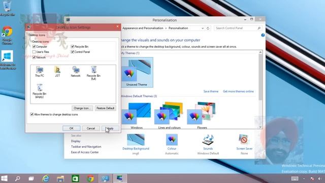Click the refresh icon in address bar
The height and width of the screenshot is (183, 325).
coord(208,28)
